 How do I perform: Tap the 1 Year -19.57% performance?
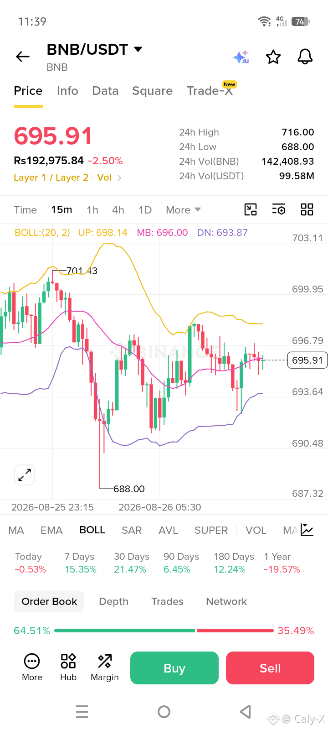coord(282,563)
